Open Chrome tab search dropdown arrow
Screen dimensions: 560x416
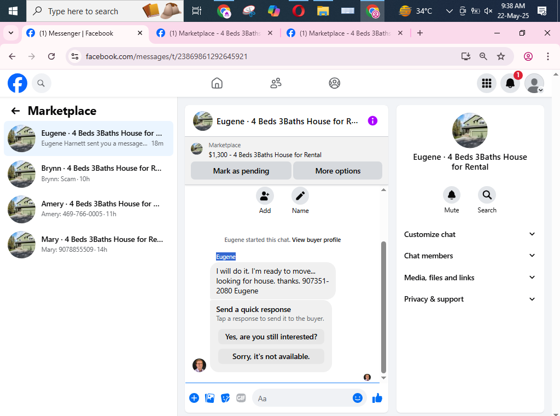point(11,33)
